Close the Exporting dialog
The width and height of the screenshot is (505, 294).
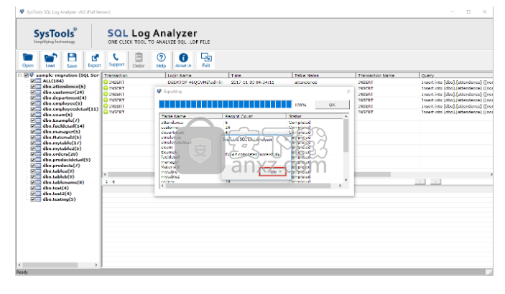(348, 91)
